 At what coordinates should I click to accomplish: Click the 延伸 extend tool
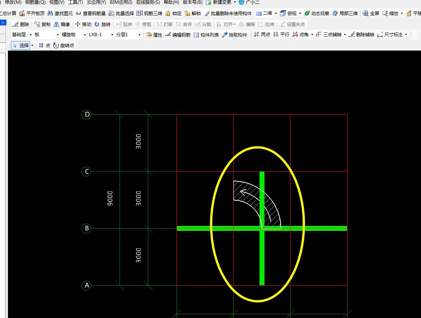(124, 24)
